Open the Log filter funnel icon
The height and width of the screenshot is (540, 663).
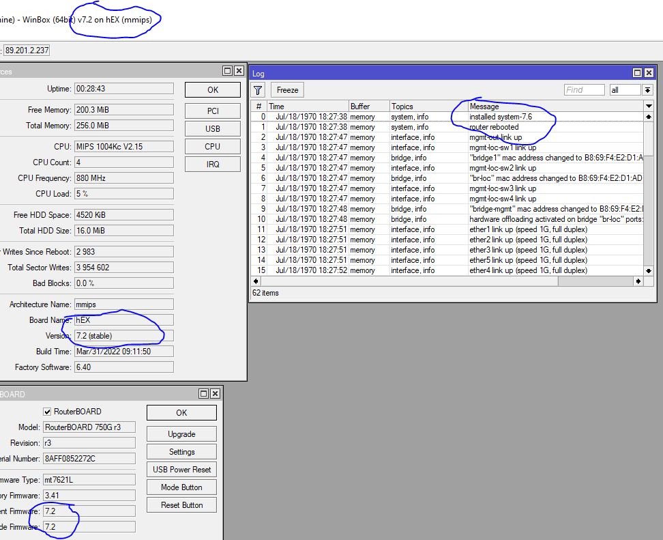pyautogui.click(x=258, y=90)
